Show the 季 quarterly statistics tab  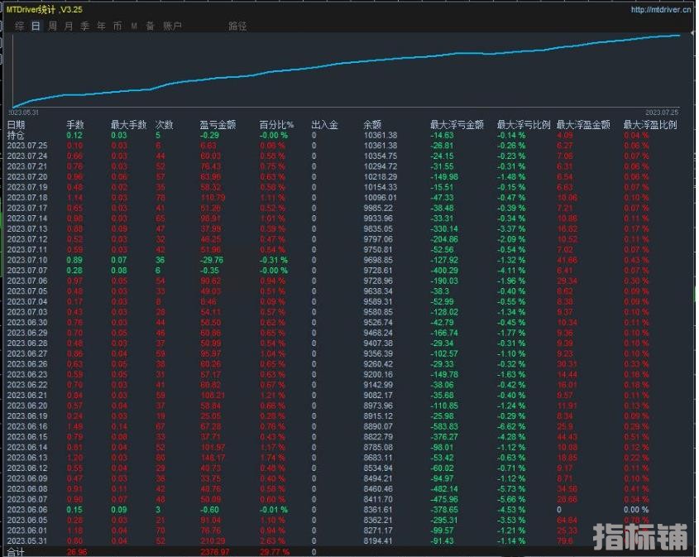[84, 26]
